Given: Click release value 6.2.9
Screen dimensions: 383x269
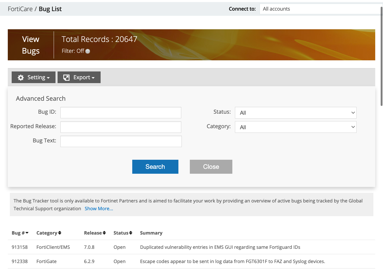Looking at the screenshot, I should click(x=89, y=261).
